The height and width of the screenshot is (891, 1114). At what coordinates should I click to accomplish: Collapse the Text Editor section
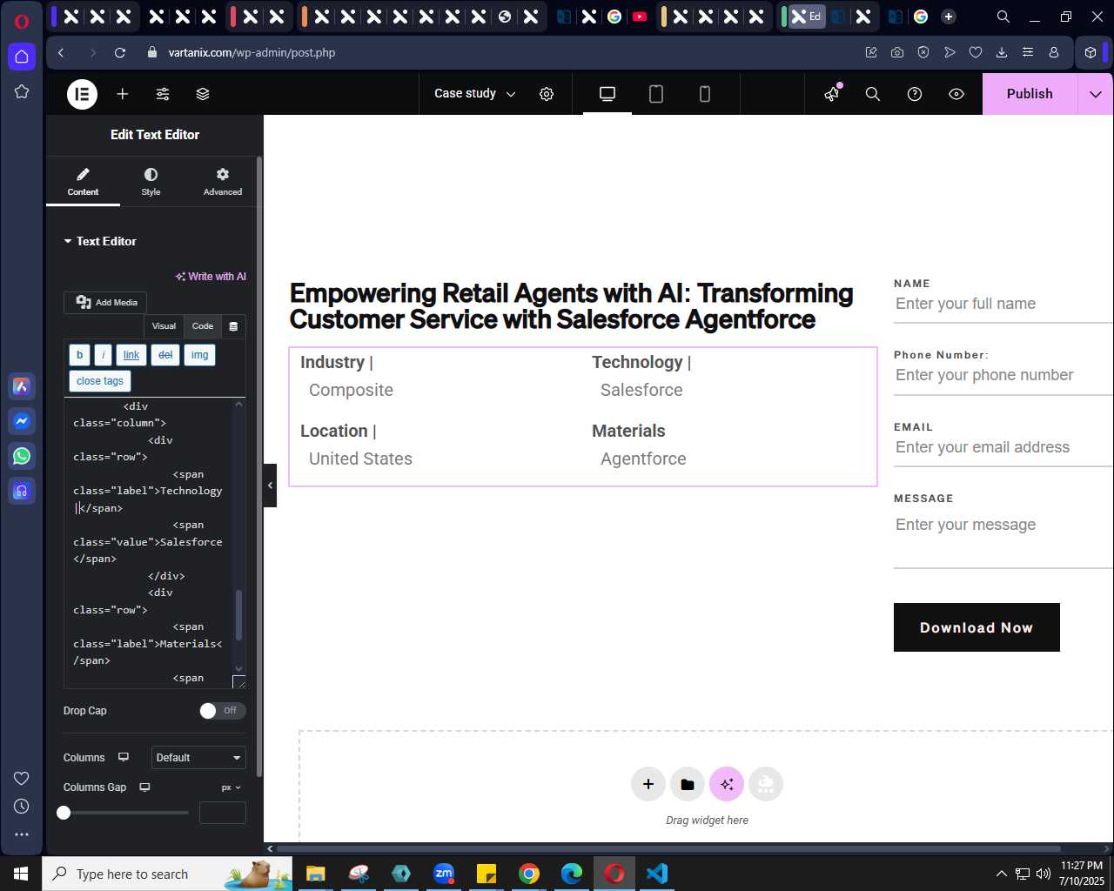[x=100, y=241]
